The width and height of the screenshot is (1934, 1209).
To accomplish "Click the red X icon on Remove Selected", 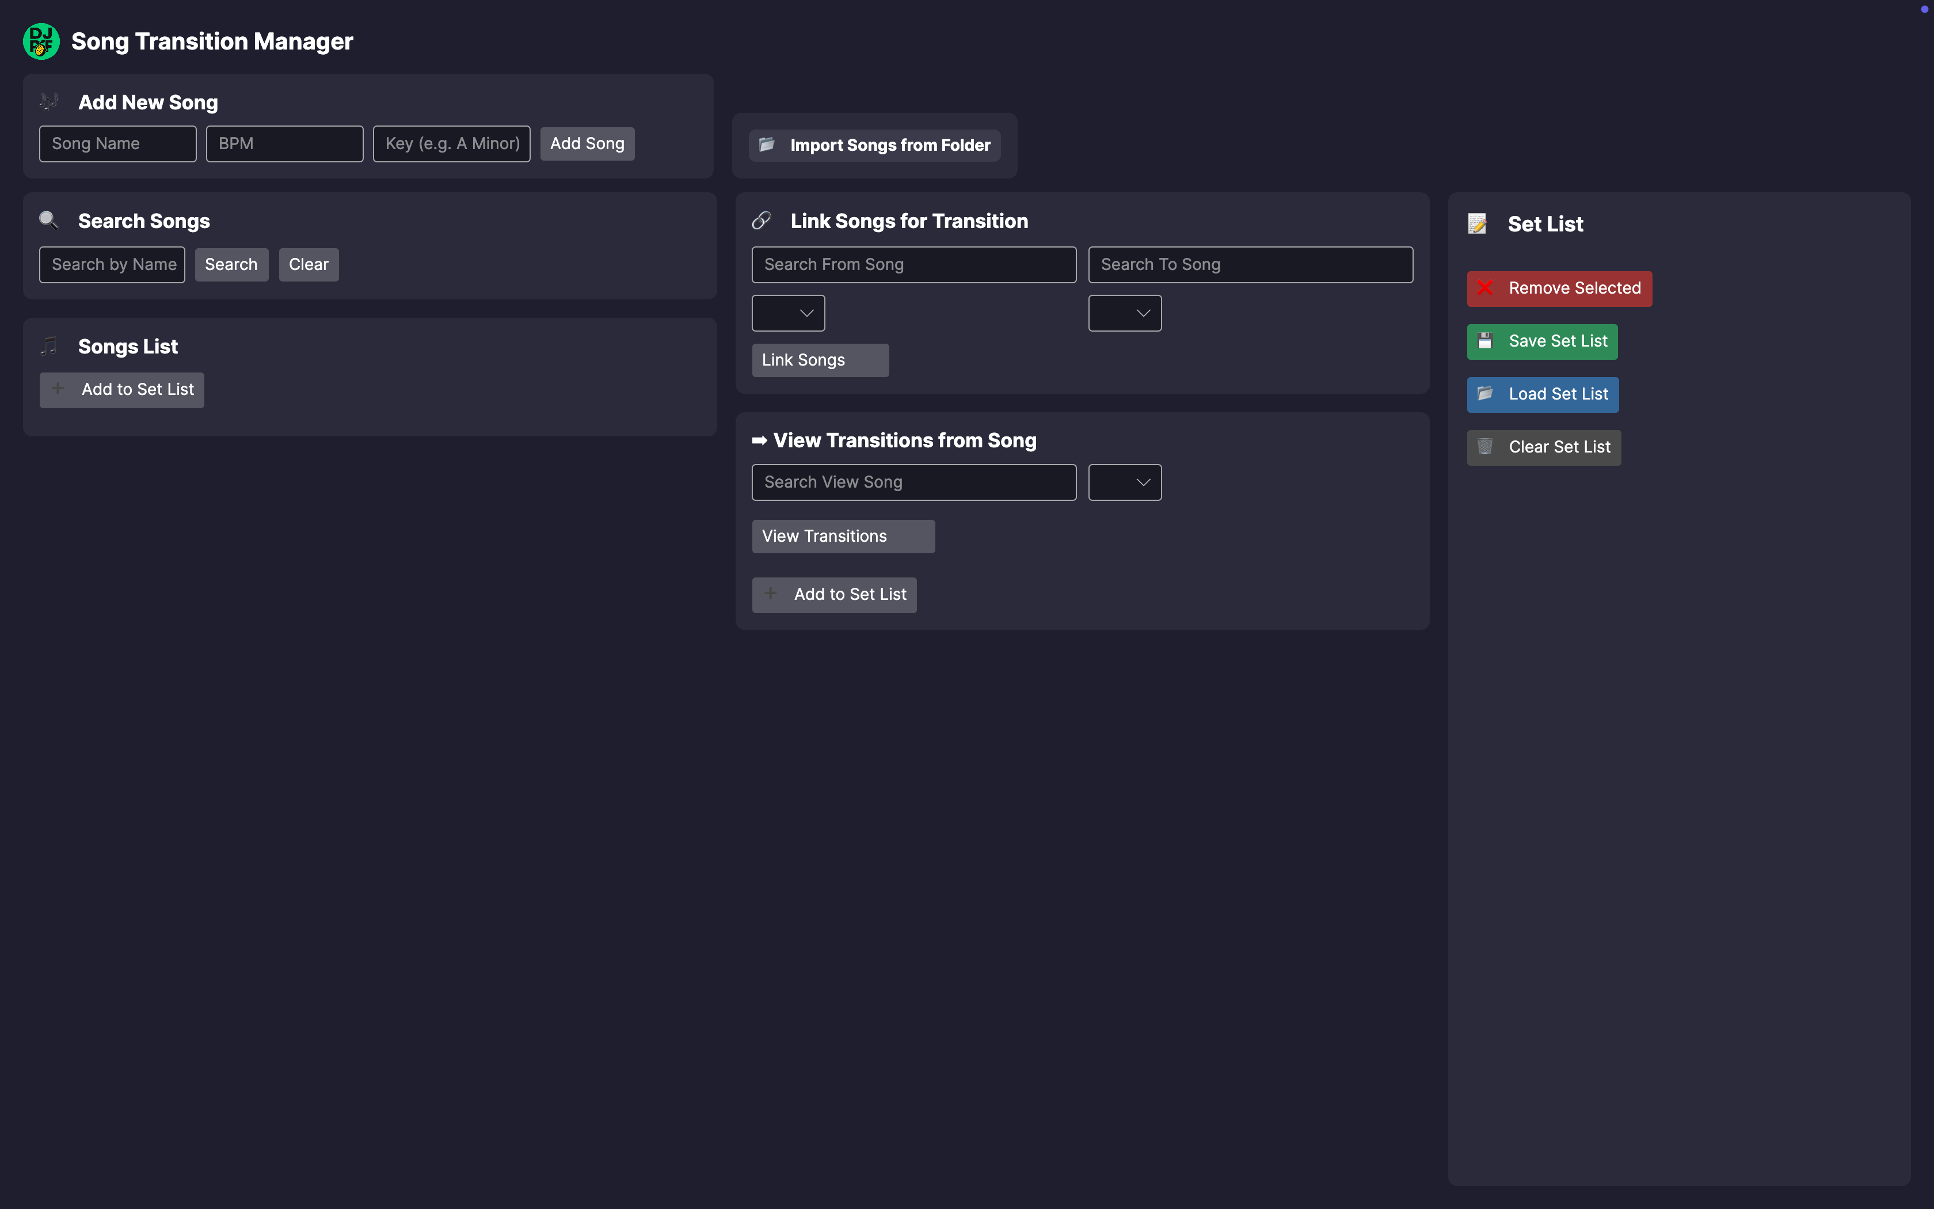I will 1485,288.
